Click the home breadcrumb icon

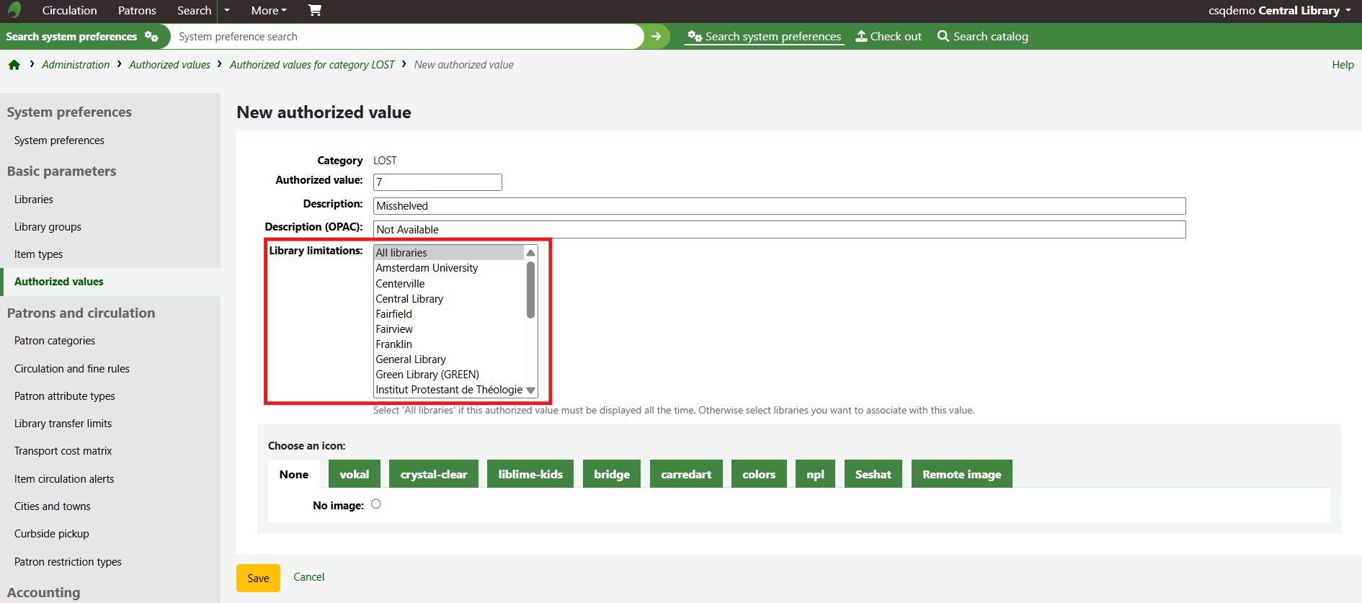point(14,65)
